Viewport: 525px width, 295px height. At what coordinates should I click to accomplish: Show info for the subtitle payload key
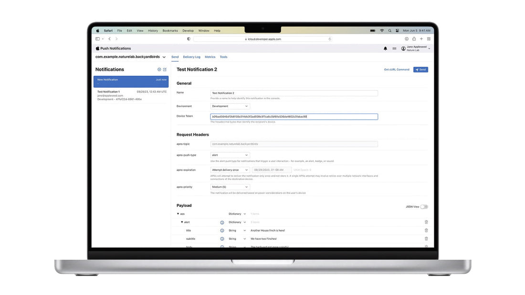pos(222,239)
